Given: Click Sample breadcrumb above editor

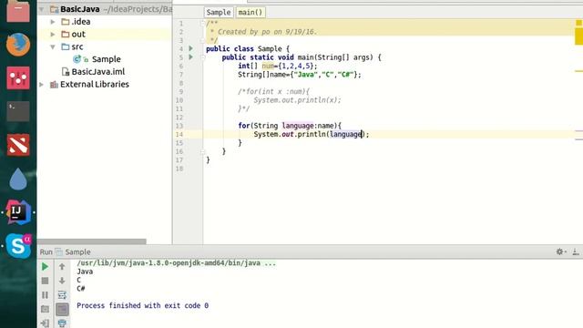Looking at the screenshot, I should 219,12.
